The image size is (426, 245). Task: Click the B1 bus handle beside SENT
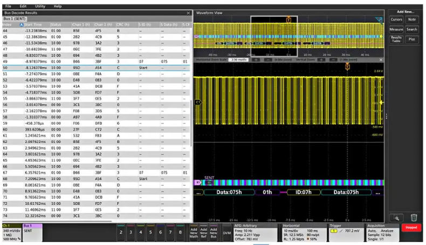[198, 182]
